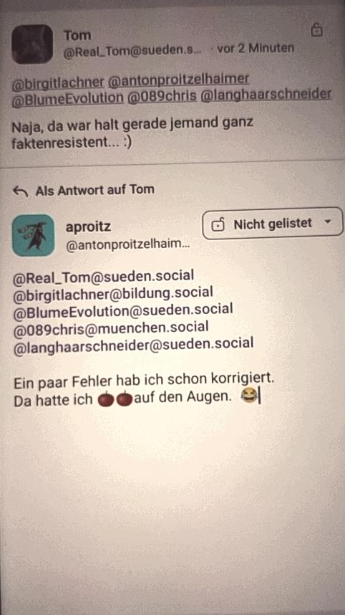Screen dimensions: 345x615
Task: Click the laughing emoji at text end
Action: [250, 398]
